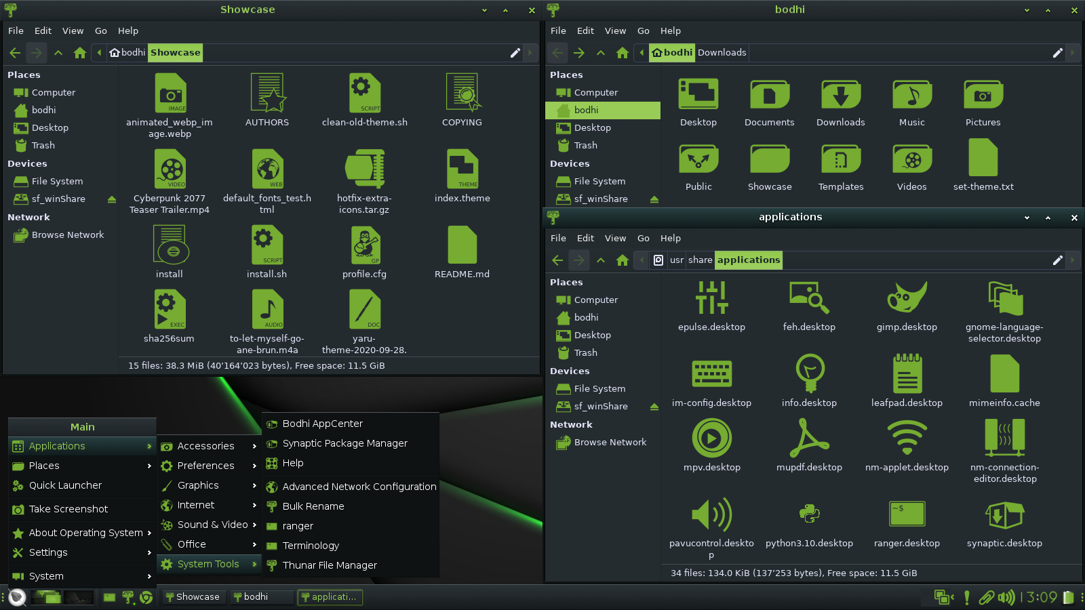Select profile.cfg file icon

point(365,245)
